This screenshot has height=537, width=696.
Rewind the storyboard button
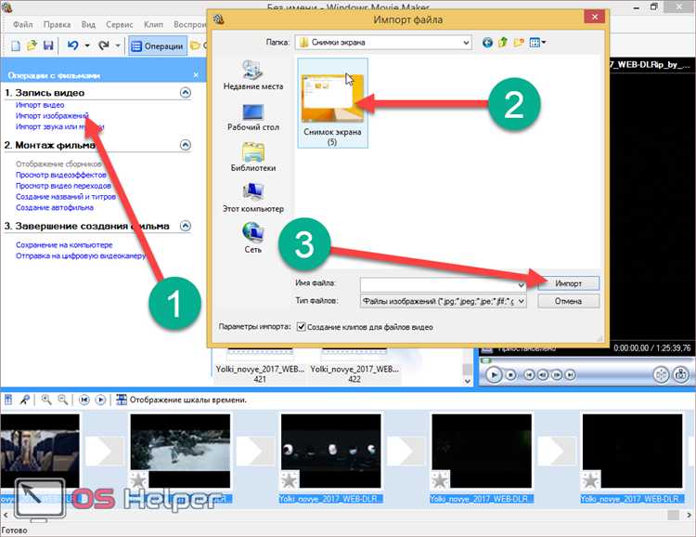(84, 399)
